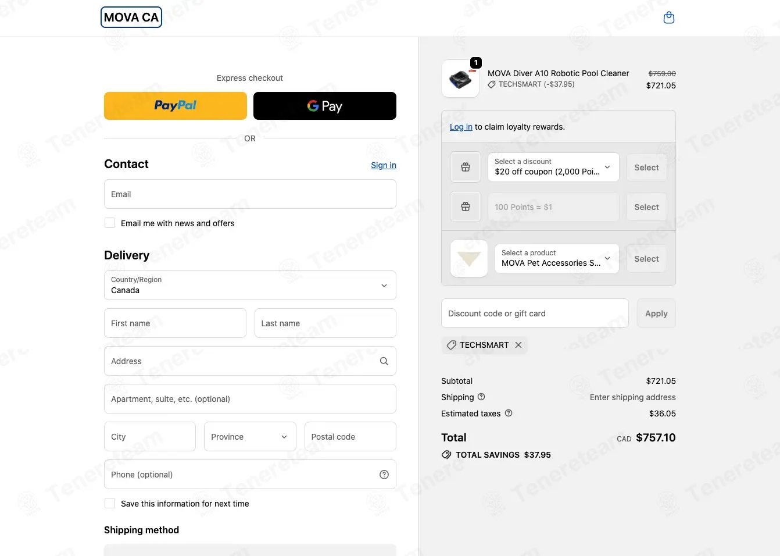Click the MOVA Diver A10 product name
The height and width of the screenshot is (556, 780).
[558, 73]
